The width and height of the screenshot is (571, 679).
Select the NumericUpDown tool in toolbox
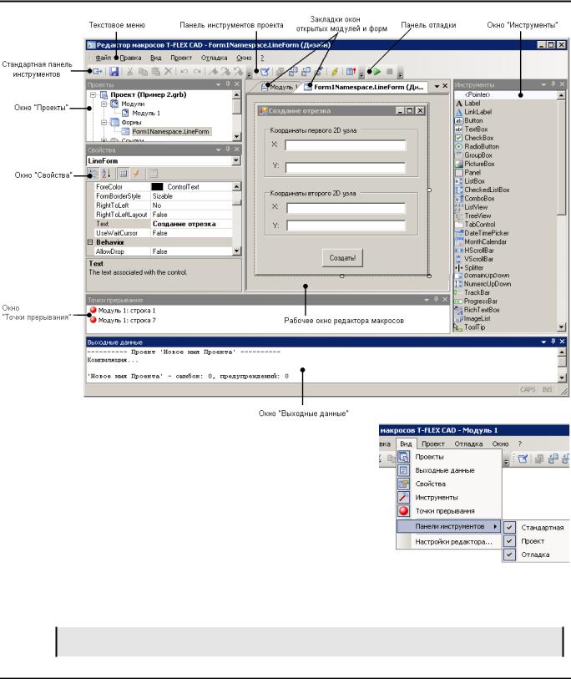(483, 284)
